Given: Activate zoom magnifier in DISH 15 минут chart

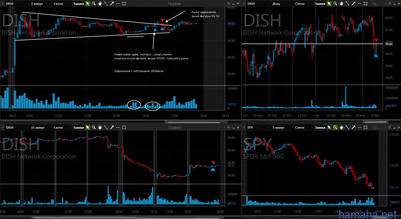Looking at the screenshot, I should [x=94, y=127].
